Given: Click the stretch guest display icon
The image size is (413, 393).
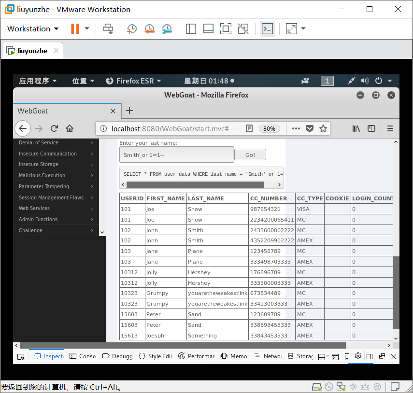Looking at the screenshot, I should tap(291, 28).
